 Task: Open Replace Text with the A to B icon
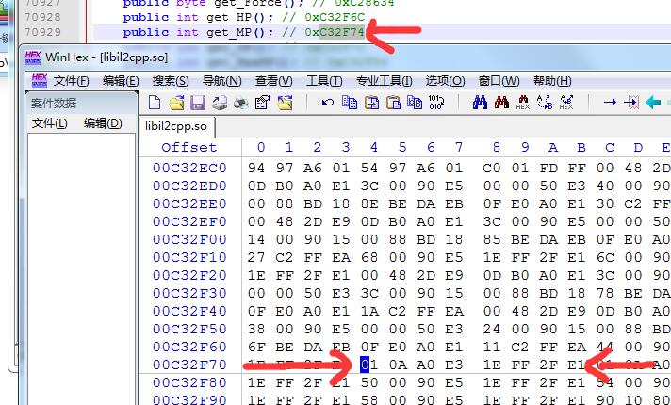pos(545,103)
